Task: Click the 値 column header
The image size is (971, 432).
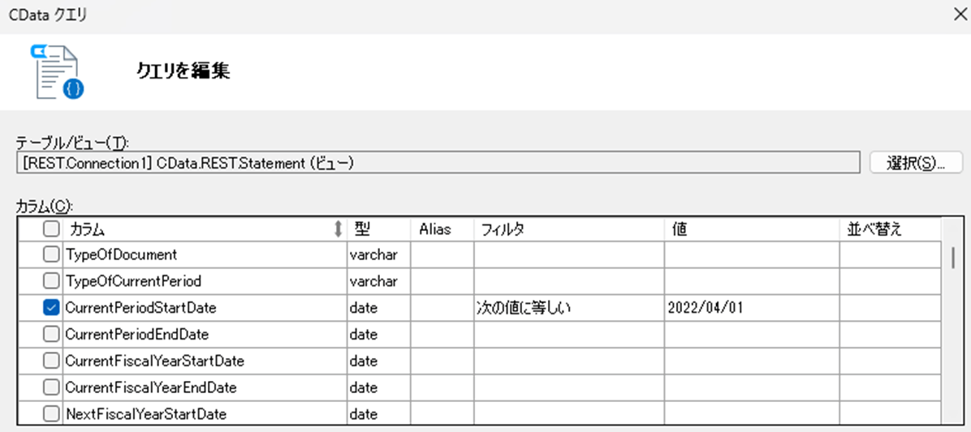Action: point(753,229)
